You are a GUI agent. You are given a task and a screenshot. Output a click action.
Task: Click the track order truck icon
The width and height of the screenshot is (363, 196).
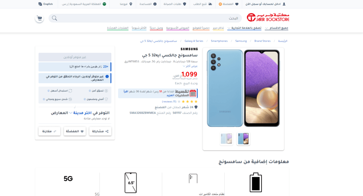point(210,4)
